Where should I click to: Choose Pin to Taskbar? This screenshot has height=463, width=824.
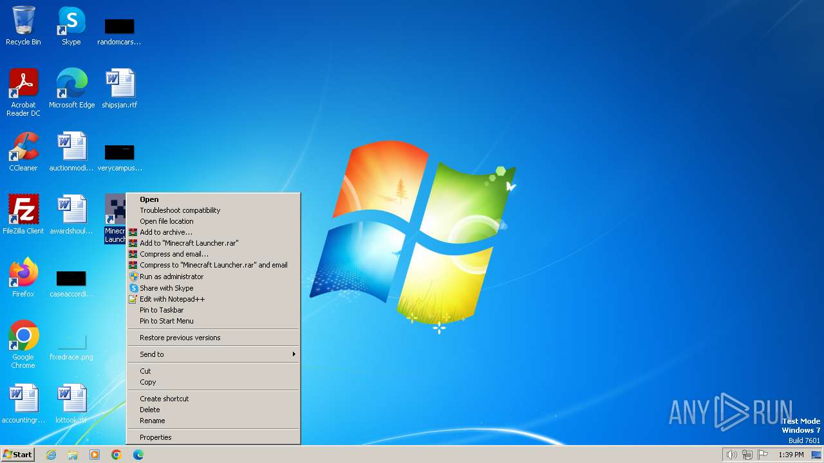coord(213,310)
